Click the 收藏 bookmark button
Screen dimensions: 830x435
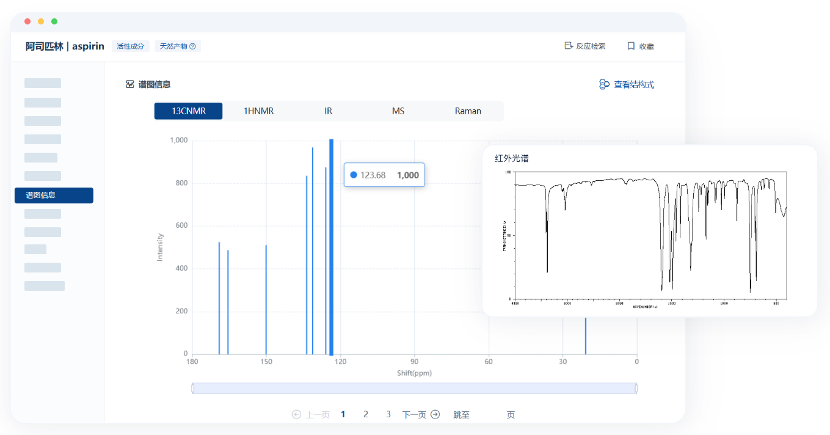pyautogui.click(x=640, y=46)
